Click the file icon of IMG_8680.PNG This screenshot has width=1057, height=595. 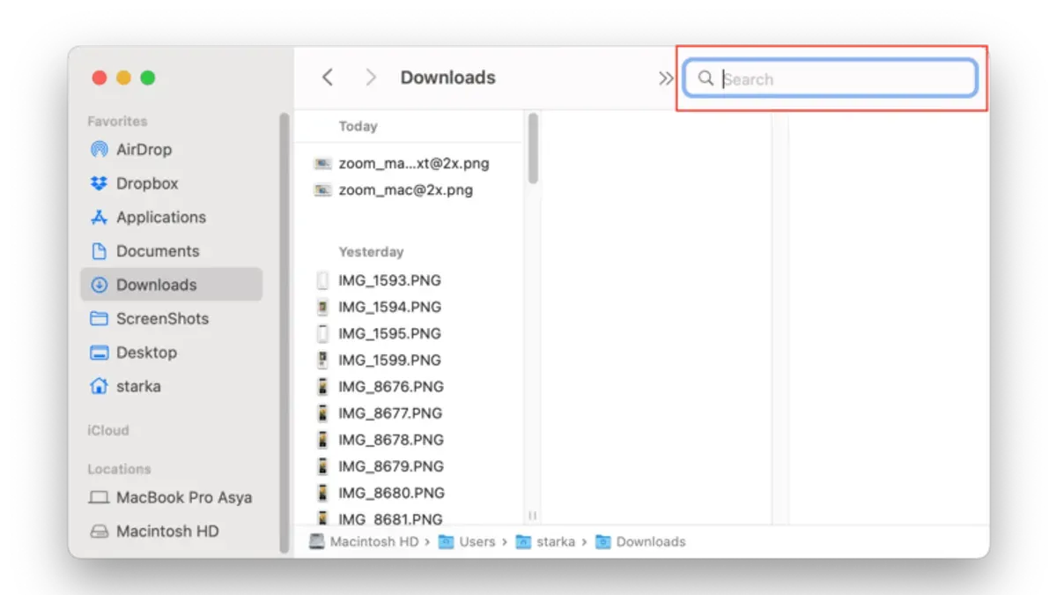[323, 492]
